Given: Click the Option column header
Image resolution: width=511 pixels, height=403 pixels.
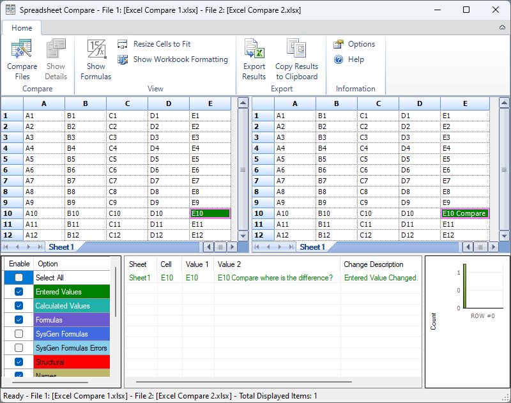Looking at the screenshot, I should [x=72, y=264].
